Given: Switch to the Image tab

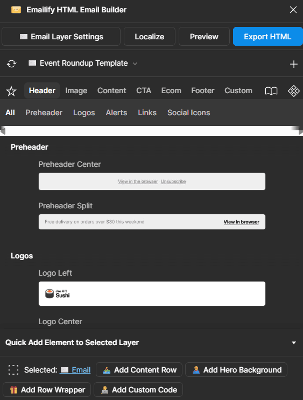Looking at the screenshot, I should point(76,90).
